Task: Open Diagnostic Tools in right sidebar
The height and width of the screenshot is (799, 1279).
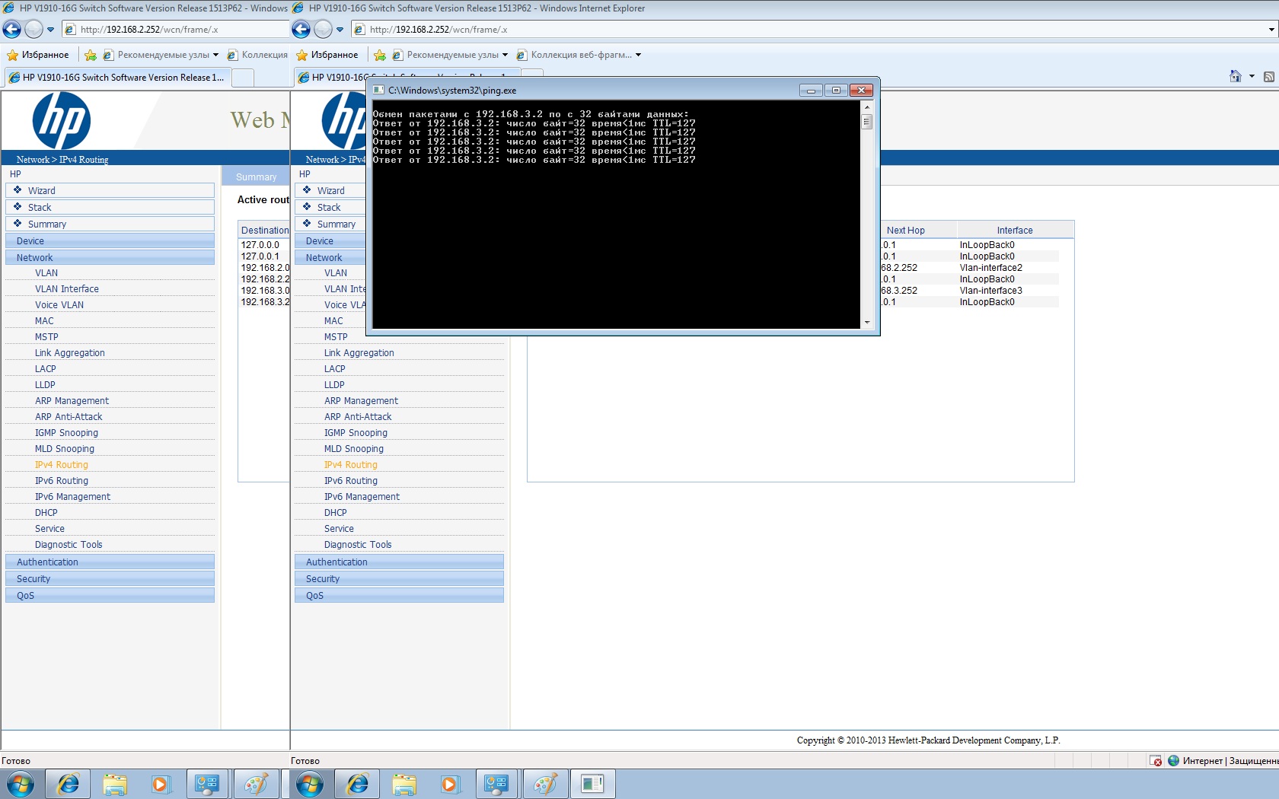Action: [x=358, y=545]
